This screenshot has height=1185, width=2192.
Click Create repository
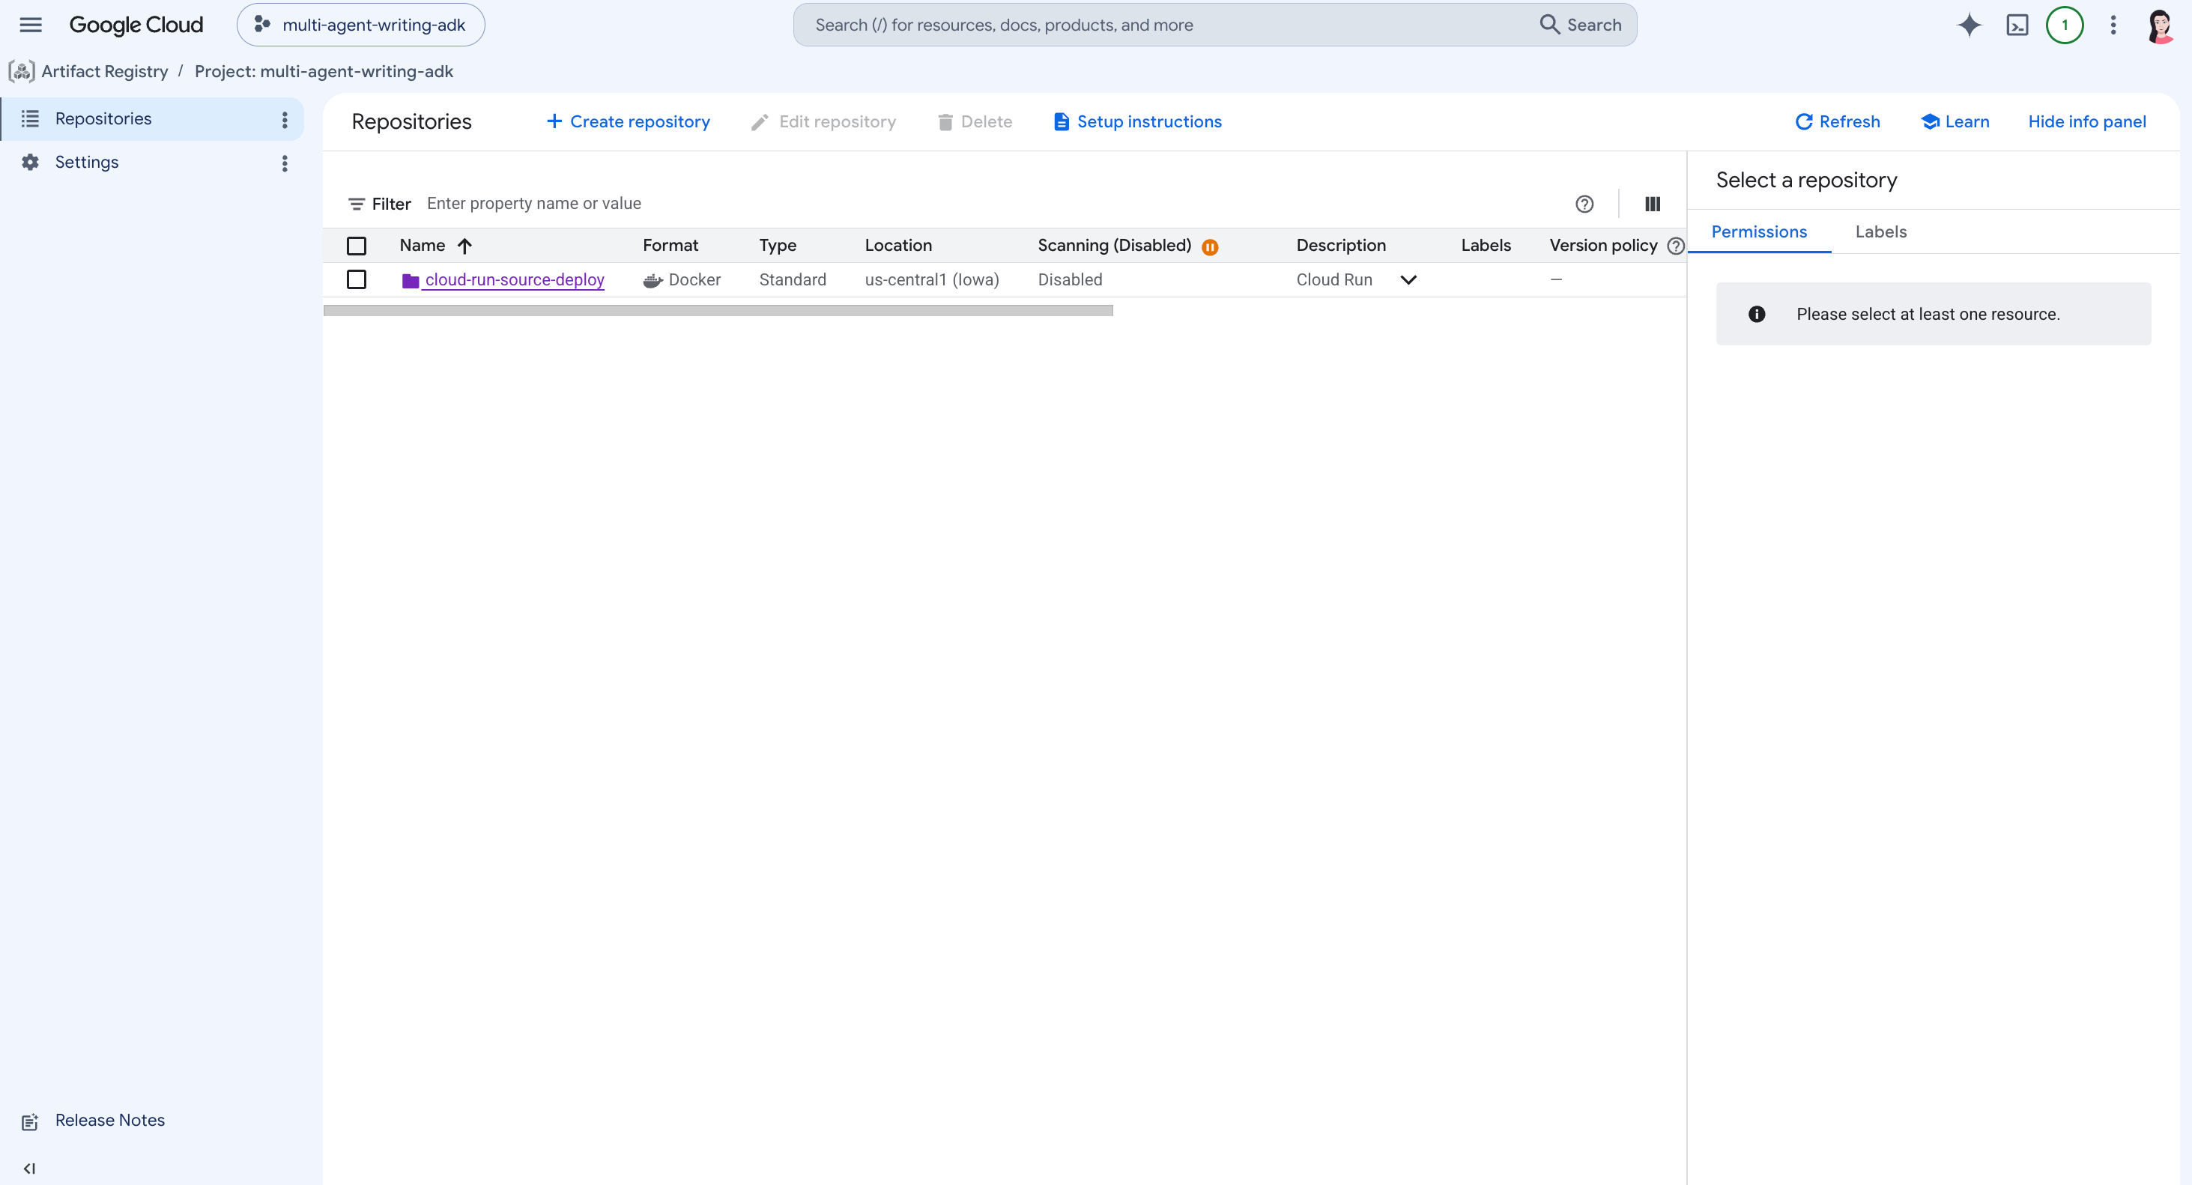click(x=628, y=121)
